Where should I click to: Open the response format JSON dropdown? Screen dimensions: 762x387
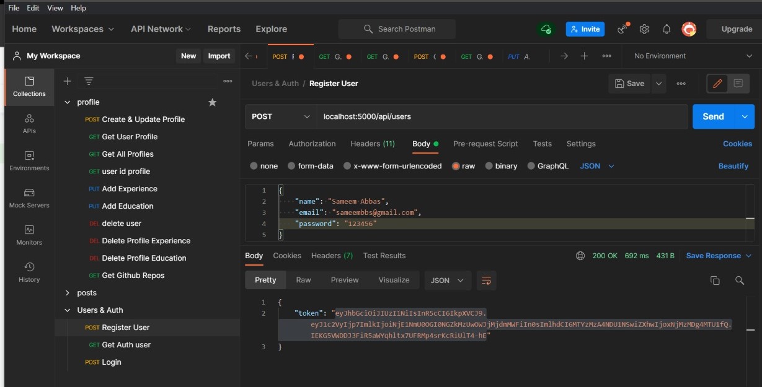448,280
